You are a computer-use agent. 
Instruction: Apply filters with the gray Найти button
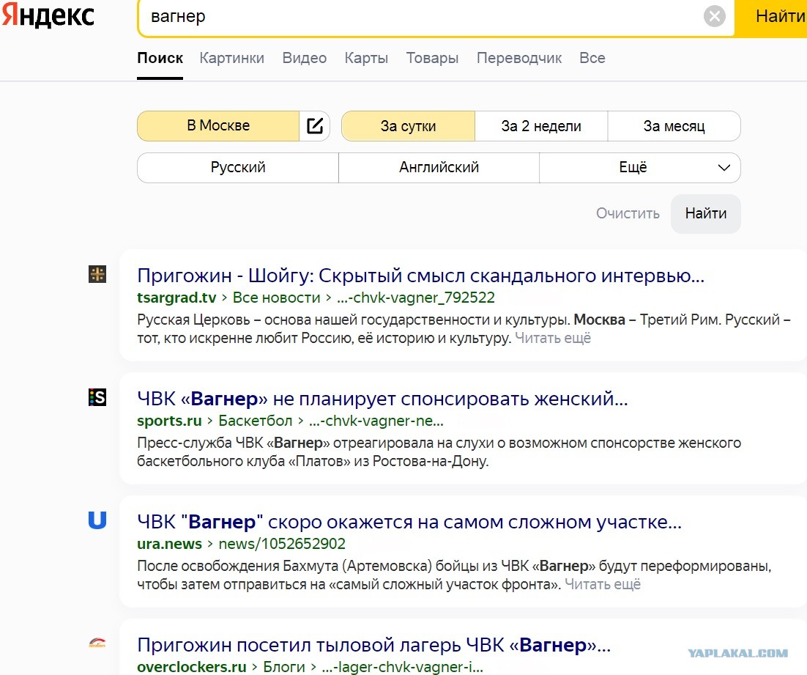point(706,213)
